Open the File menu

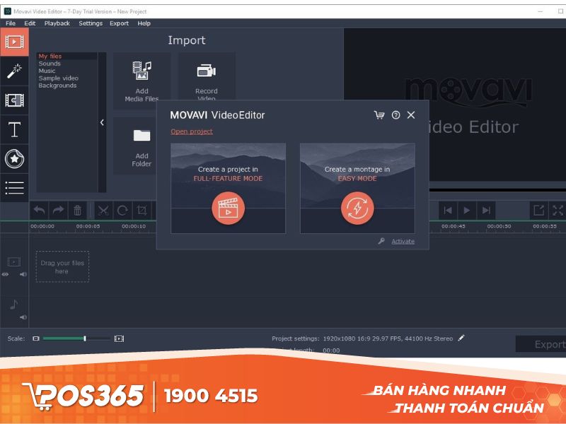[x=11, y=23]
